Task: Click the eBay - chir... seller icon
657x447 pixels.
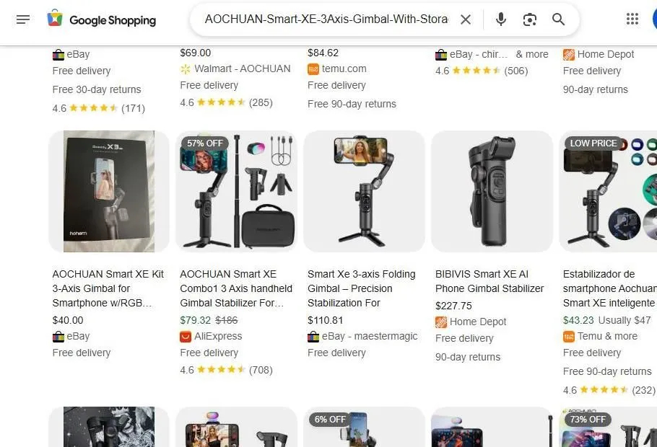Action: pyautogui.click(x=441, y=54)
